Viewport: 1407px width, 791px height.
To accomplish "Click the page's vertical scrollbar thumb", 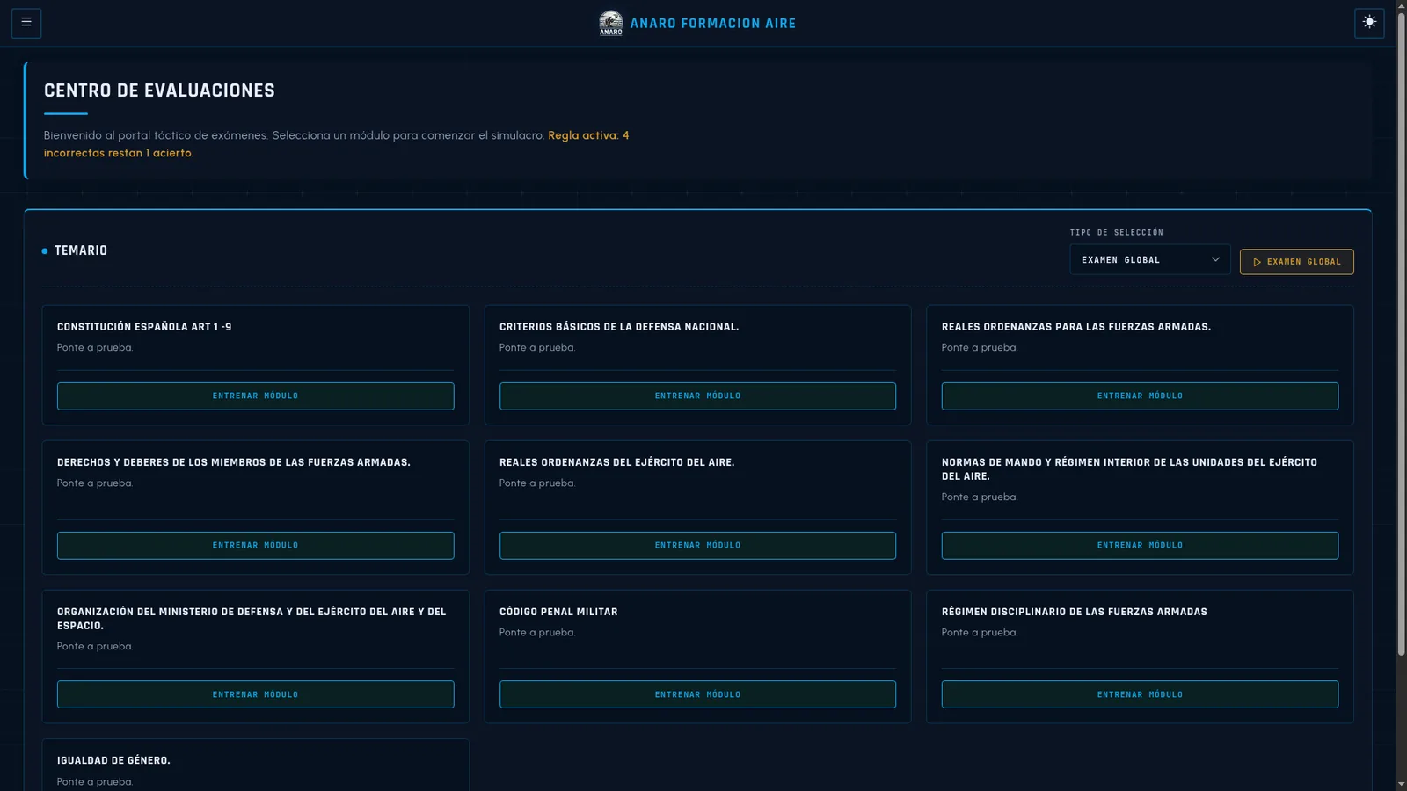I will pyautogui.click(x=1402, y=334).
